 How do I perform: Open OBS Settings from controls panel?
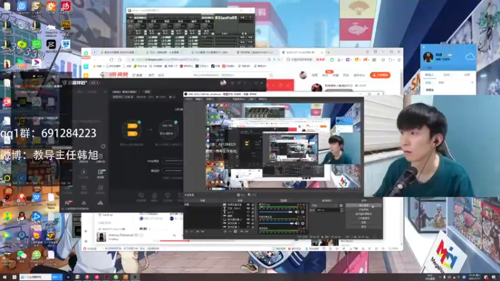click(364, 222)
